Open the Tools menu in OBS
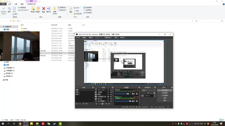 (x=116, y=38)
